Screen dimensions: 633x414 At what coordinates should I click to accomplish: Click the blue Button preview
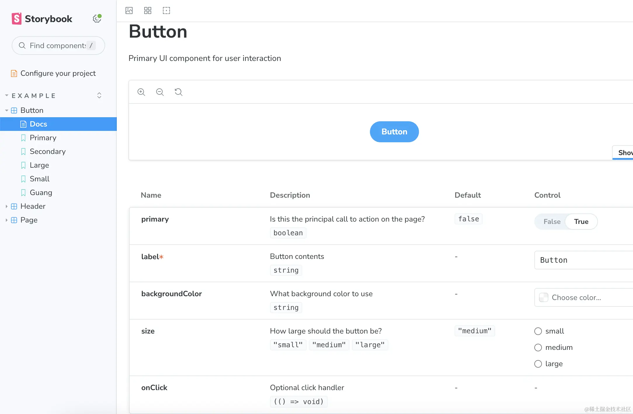point(394,132)
